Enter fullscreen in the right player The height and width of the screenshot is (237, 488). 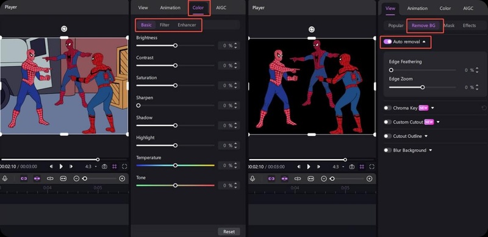click(x=372, y=167)
